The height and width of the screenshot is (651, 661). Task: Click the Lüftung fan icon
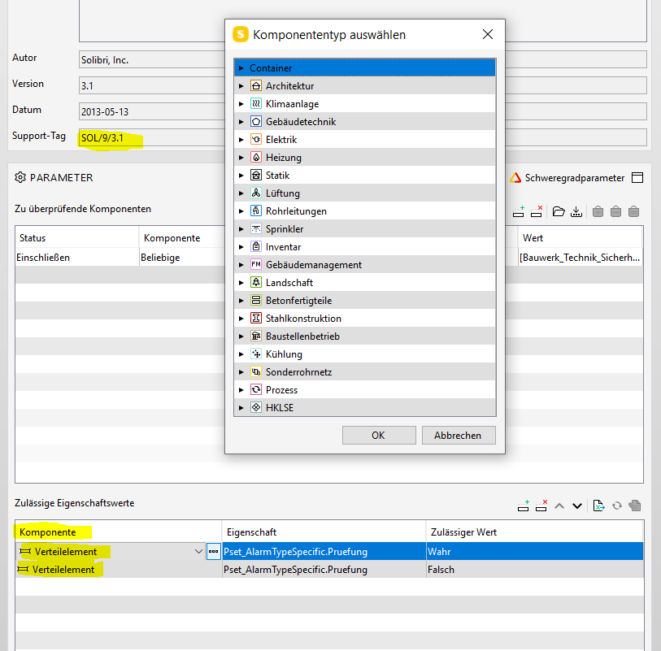256,193
